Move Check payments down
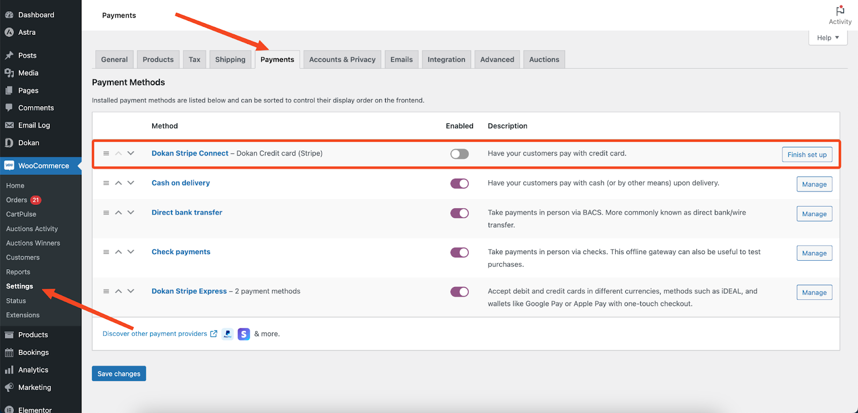Image resolution: width=858 pixels, height=413 pixels. pos(131,252)
